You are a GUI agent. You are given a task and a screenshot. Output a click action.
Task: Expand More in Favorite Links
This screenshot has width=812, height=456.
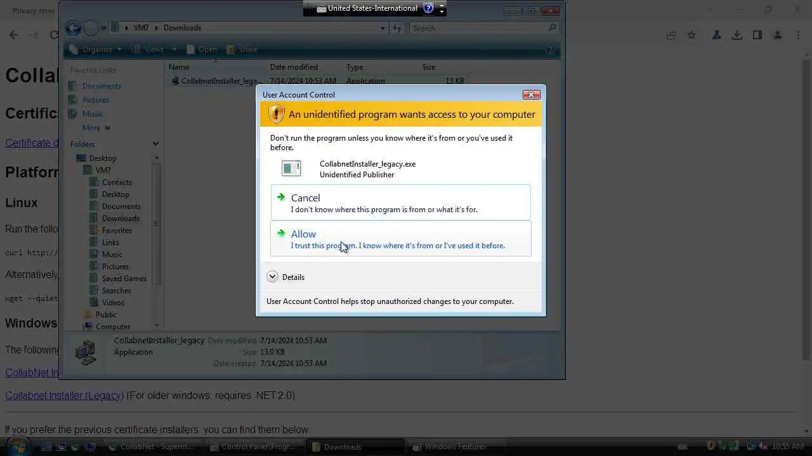[96, 128]
